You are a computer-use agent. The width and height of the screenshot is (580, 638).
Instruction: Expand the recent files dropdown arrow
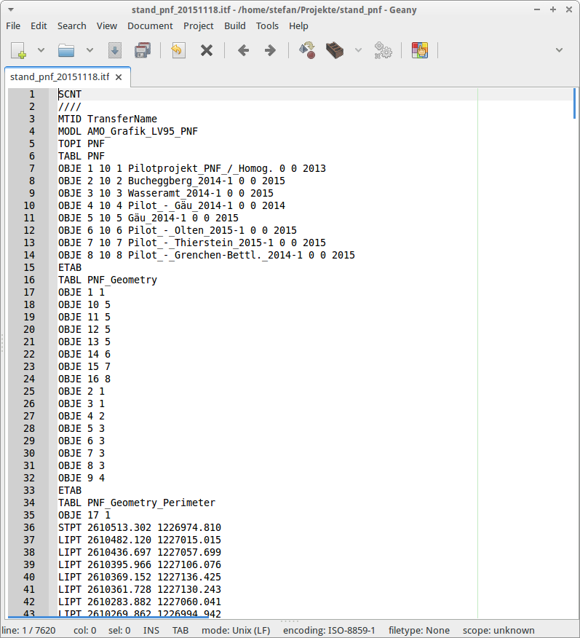[x=90, y=50]
